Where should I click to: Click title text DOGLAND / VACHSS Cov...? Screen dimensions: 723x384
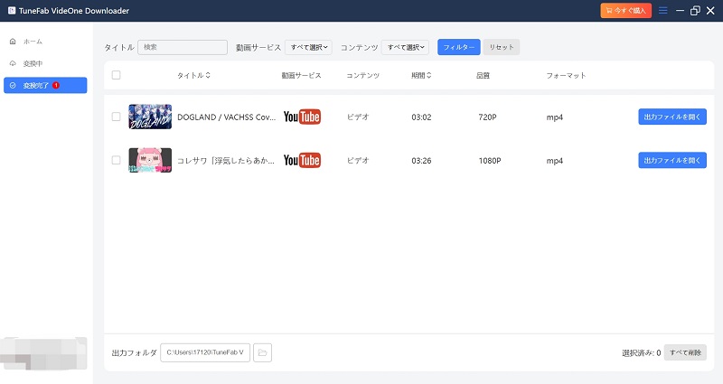point(227,117)
